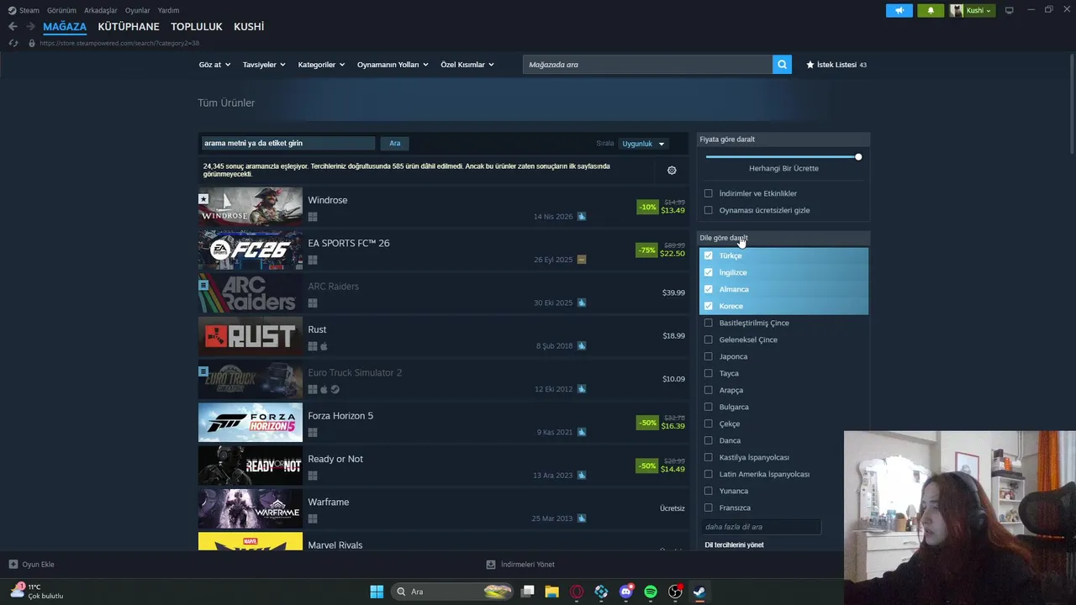Collapse the Dile göre daralt section
Viewport: 1076px width, 605px height.
(x=783, y=238)
